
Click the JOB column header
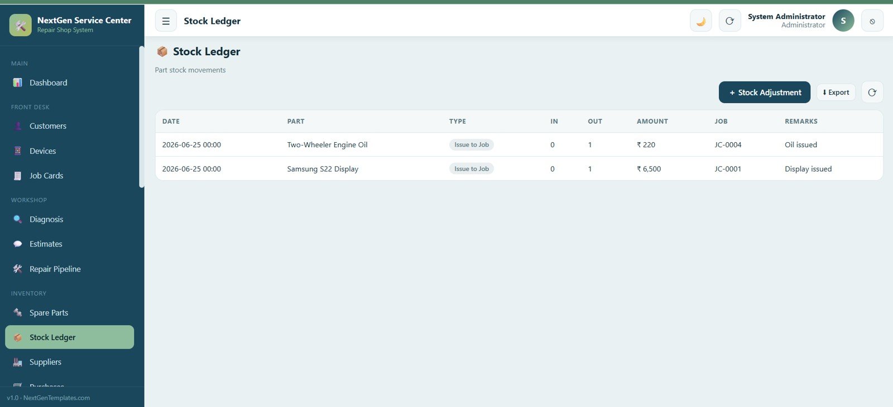pyautogui.click(x=721, y=122)
